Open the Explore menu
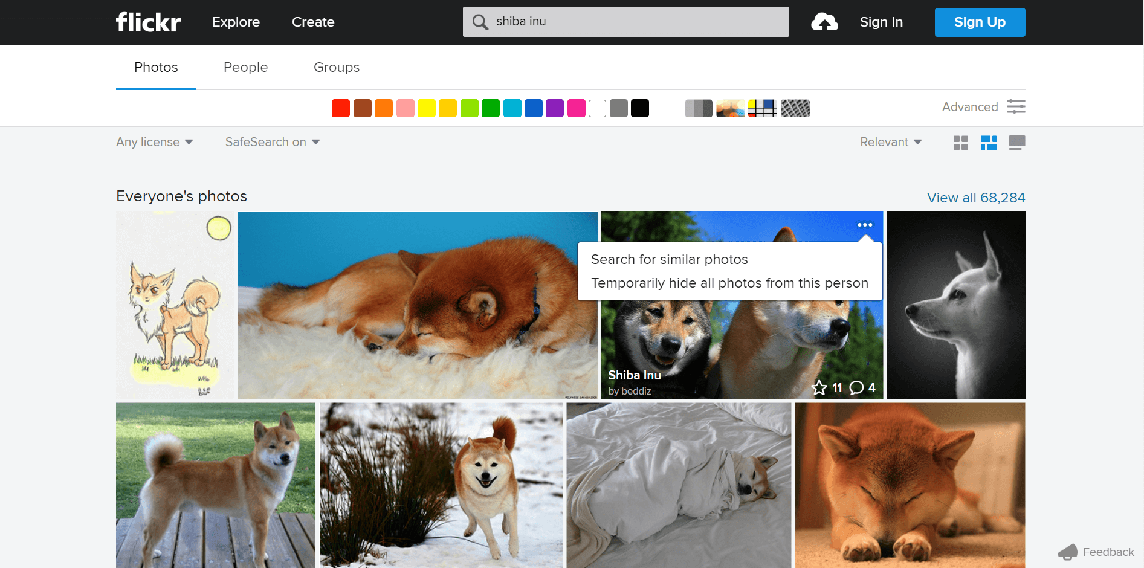The width and height of the screenshot is (1144, 568). (236, 22)
